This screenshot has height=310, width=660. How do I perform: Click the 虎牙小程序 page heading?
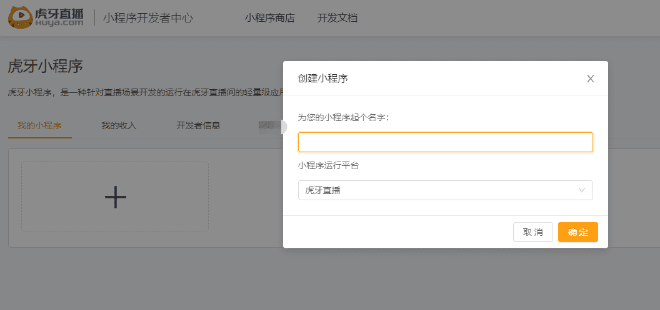click(46, 67)
